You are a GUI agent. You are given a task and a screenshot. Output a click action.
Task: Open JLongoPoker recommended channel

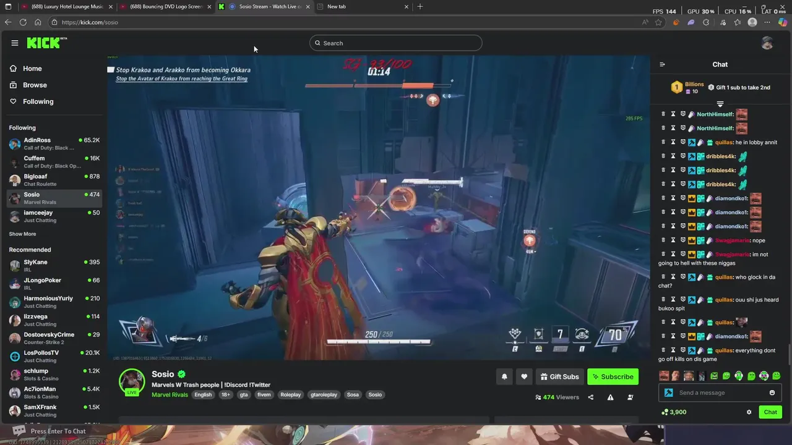click(x=54, y=284)
